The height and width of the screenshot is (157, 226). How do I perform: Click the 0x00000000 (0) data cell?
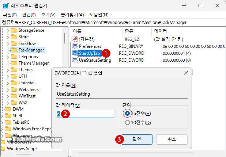(177, 60)
